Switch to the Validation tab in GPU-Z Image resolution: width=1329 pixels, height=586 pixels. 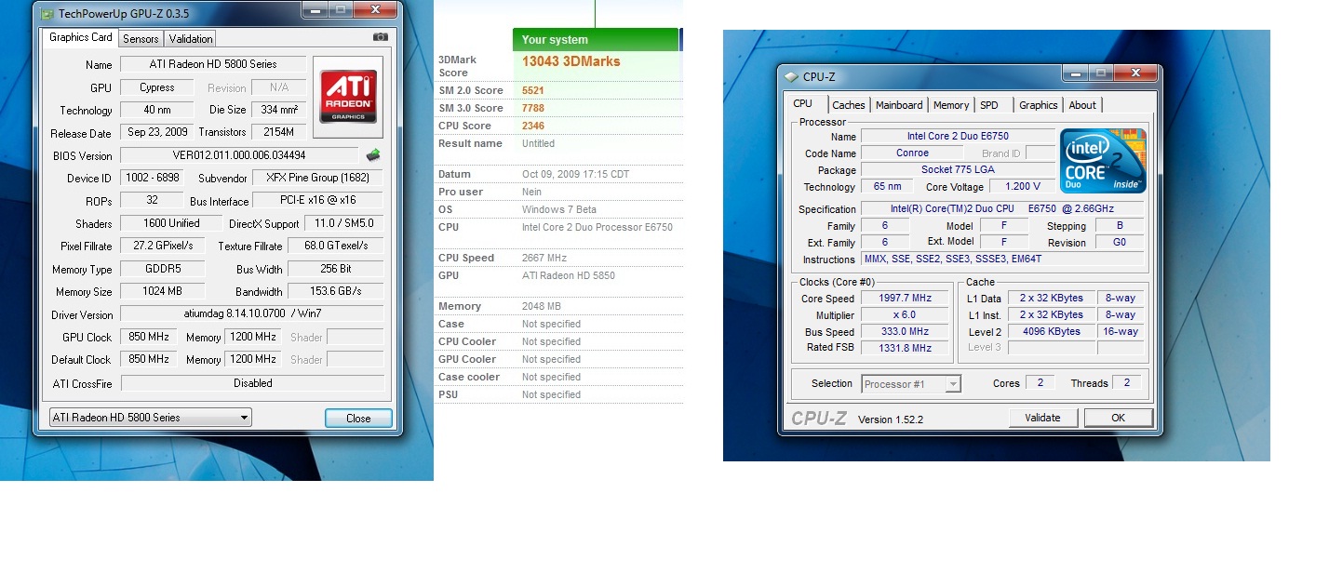[191, 38]
